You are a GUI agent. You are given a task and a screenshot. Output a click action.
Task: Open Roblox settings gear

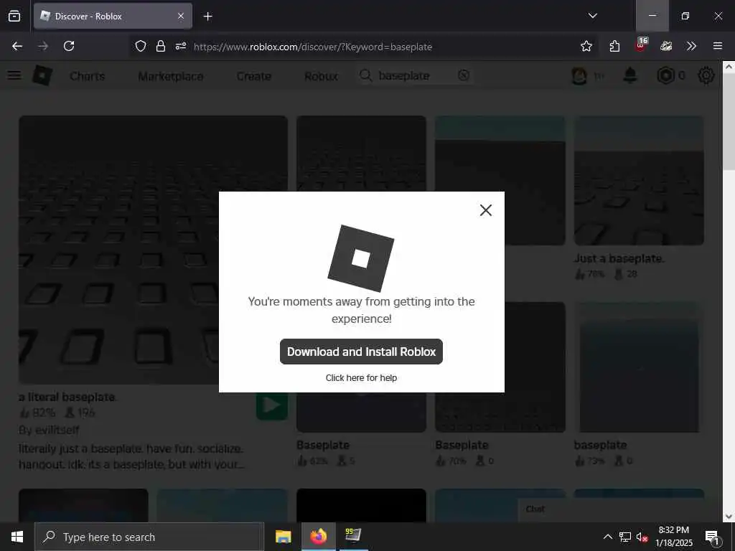[706, 75]
